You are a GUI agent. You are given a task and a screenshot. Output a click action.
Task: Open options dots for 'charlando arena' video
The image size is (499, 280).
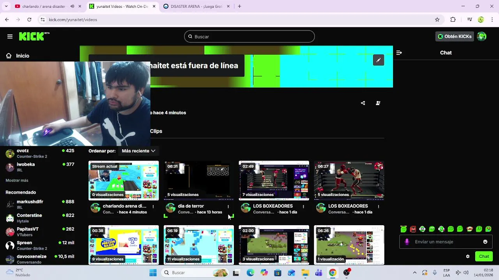(153, 206)
